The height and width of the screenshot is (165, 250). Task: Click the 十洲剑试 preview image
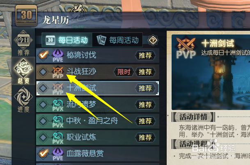[x=211, y=72]
